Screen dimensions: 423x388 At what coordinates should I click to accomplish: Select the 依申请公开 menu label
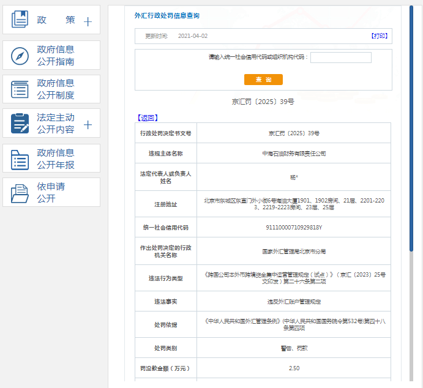click(x=51, y=193)
